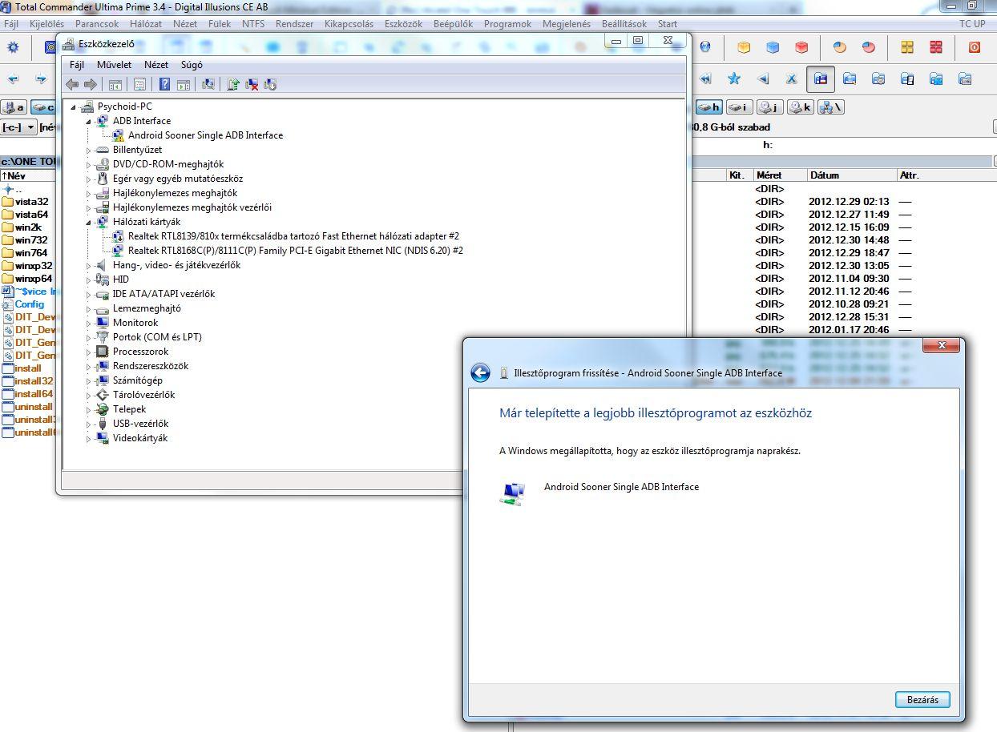Viewport: 997px width, 732px height.
Task: Open the Nézet menu in Device Manager
Action: click(x=156, y=65)
